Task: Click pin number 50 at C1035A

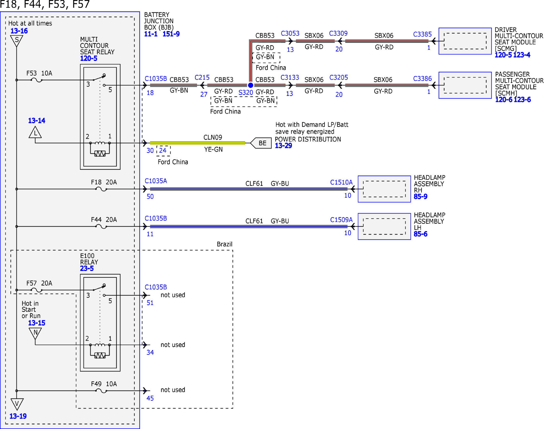Action: (x=150, y=196)
